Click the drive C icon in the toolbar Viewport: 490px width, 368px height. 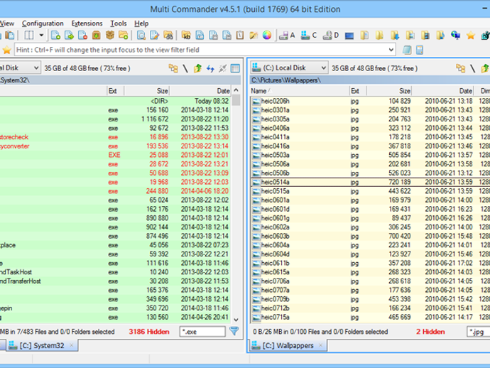(310, 35)
